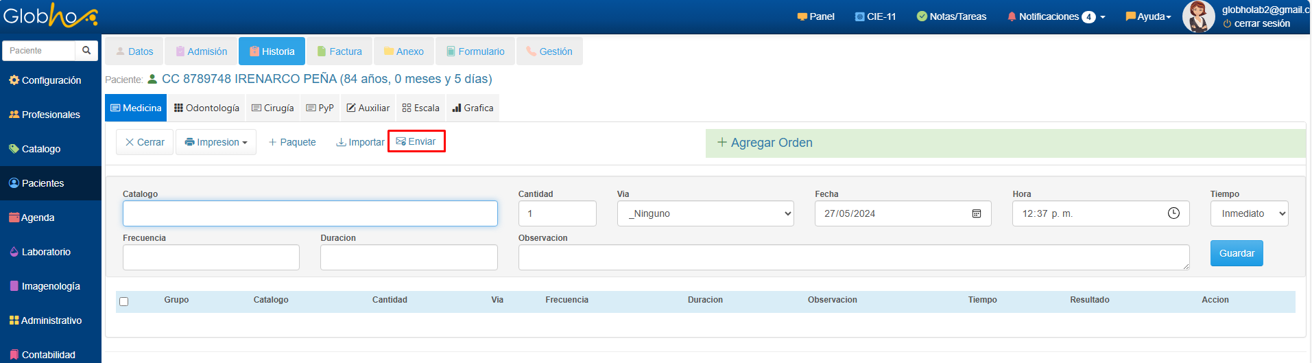Click the Enviar envelope button
Viewport: 1312px width, 363px height.
416,141
